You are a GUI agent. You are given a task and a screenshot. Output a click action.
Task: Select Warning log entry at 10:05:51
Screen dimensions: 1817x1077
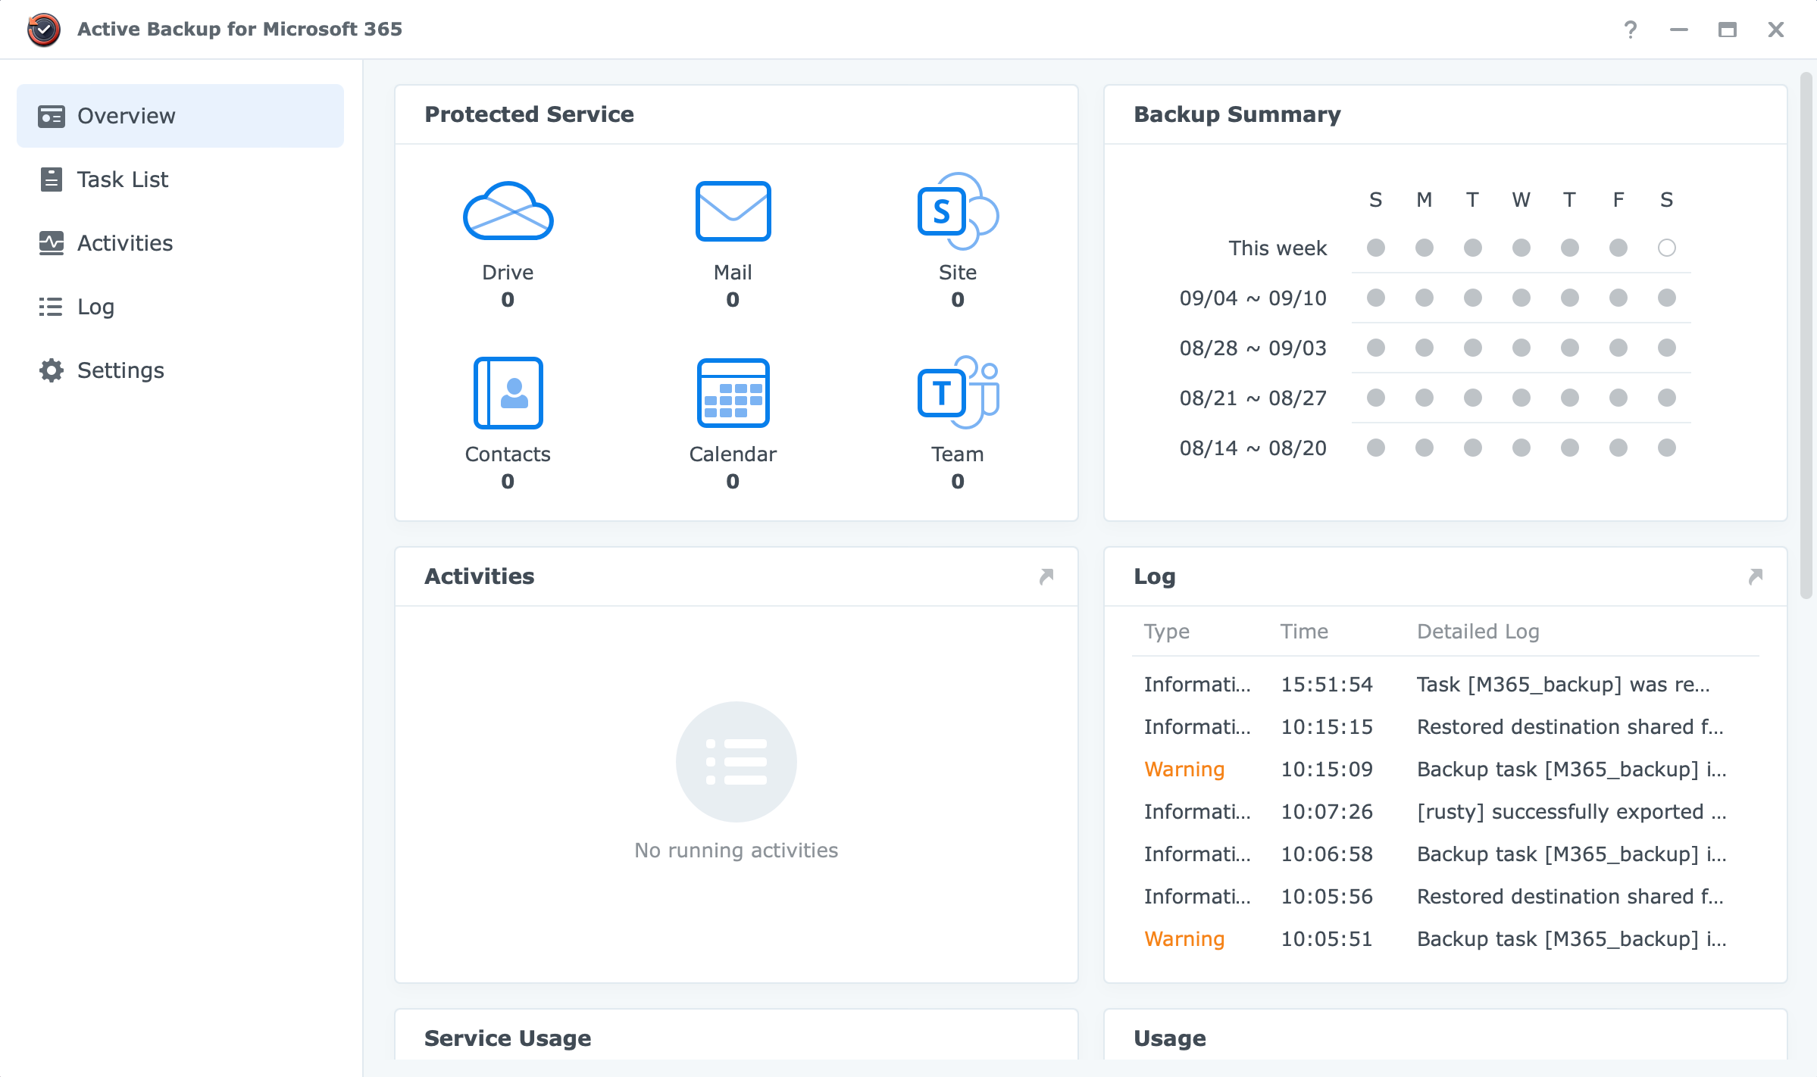tap(1446, 939)
